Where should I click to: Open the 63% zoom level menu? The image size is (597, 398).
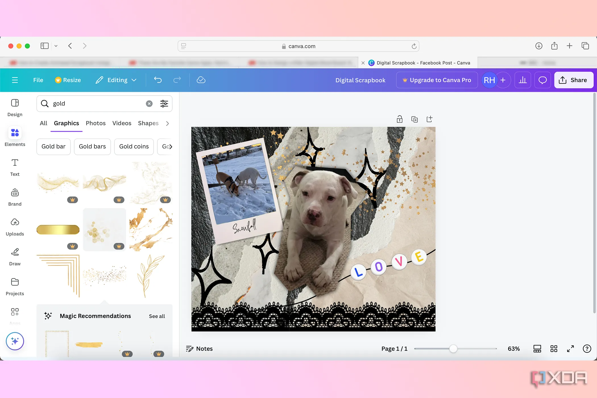click(514, 349)
